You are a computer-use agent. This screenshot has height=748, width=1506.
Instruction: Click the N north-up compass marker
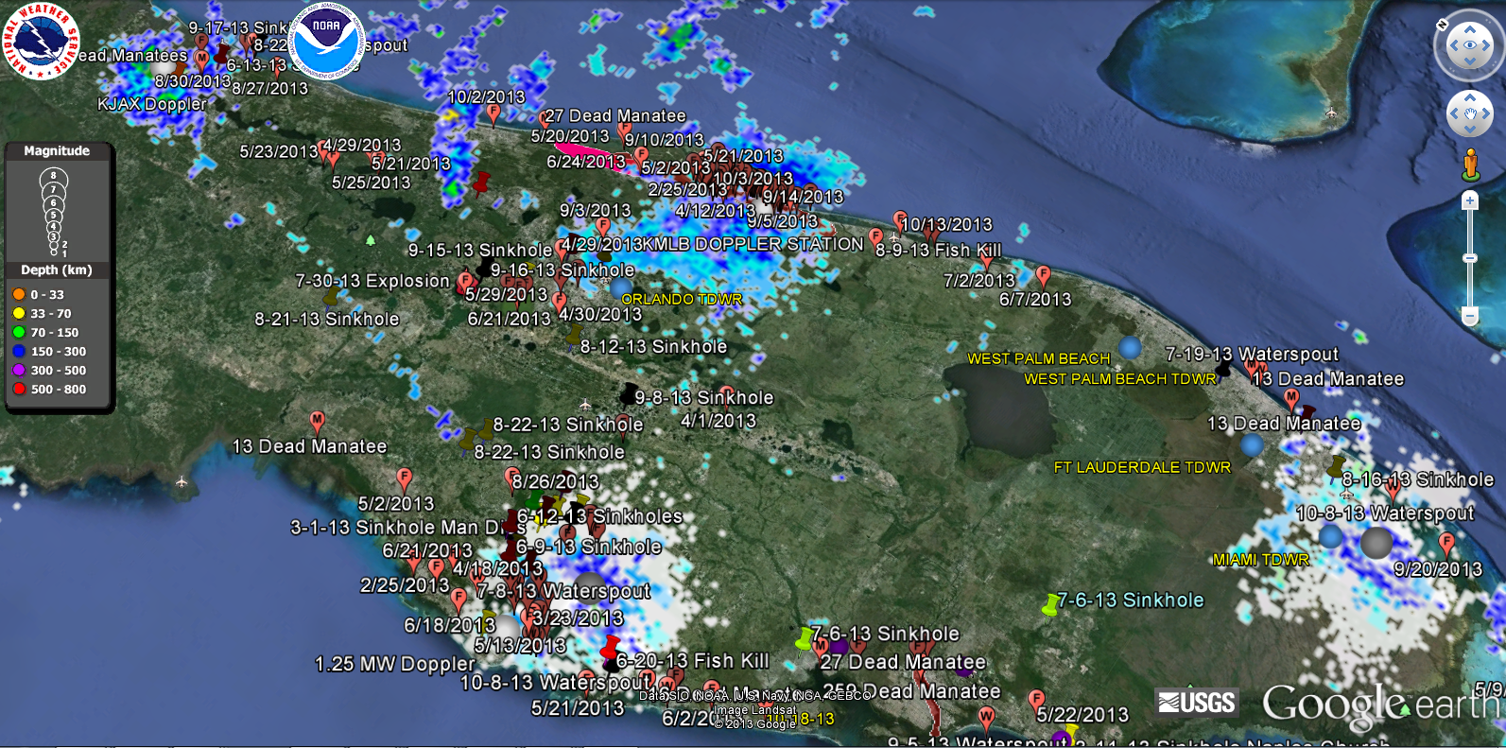[1442, 24]
